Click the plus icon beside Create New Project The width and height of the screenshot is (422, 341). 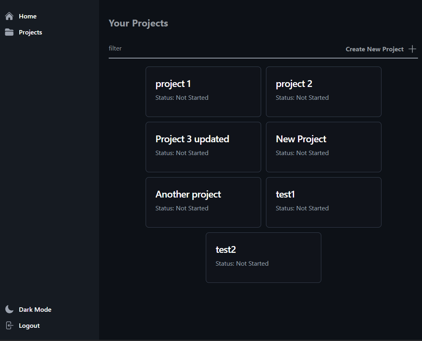pos(412,49)
